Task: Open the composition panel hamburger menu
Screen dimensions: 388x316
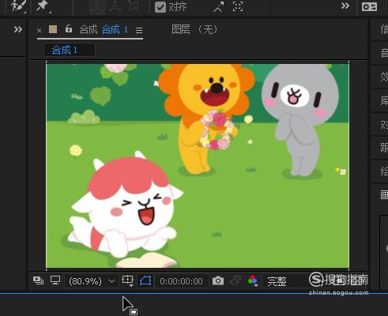Action: 139,30
